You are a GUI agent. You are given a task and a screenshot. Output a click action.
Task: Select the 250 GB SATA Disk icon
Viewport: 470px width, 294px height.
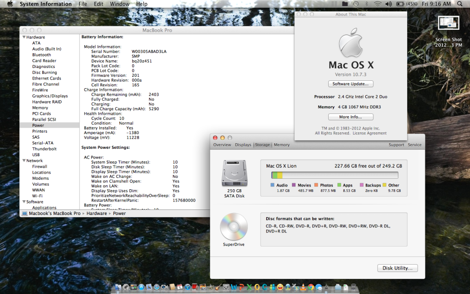coord(235,173)
